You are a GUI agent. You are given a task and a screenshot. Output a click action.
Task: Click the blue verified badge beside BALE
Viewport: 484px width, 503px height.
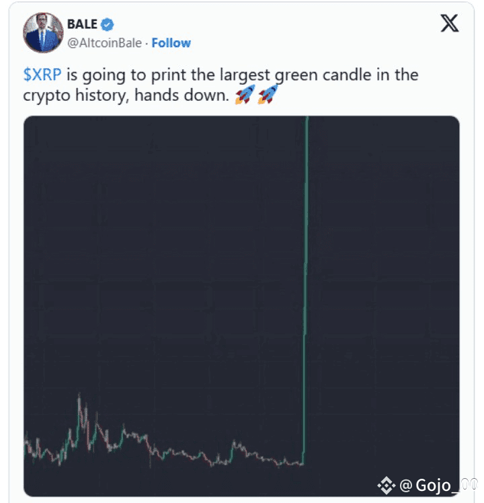tap(107, 25)
